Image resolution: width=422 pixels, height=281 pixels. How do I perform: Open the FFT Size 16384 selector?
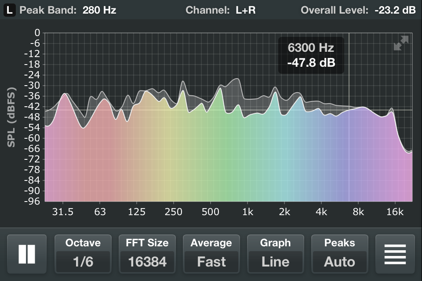[147, 254]
